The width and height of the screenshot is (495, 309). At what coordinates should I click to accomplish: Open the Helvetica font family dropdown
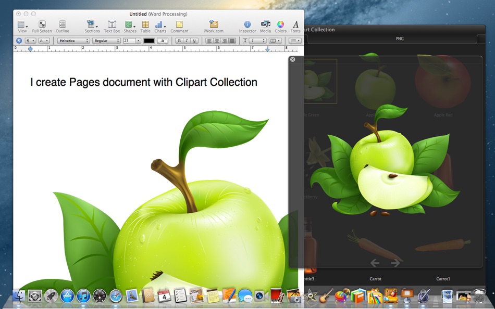(x=73, y=41)
